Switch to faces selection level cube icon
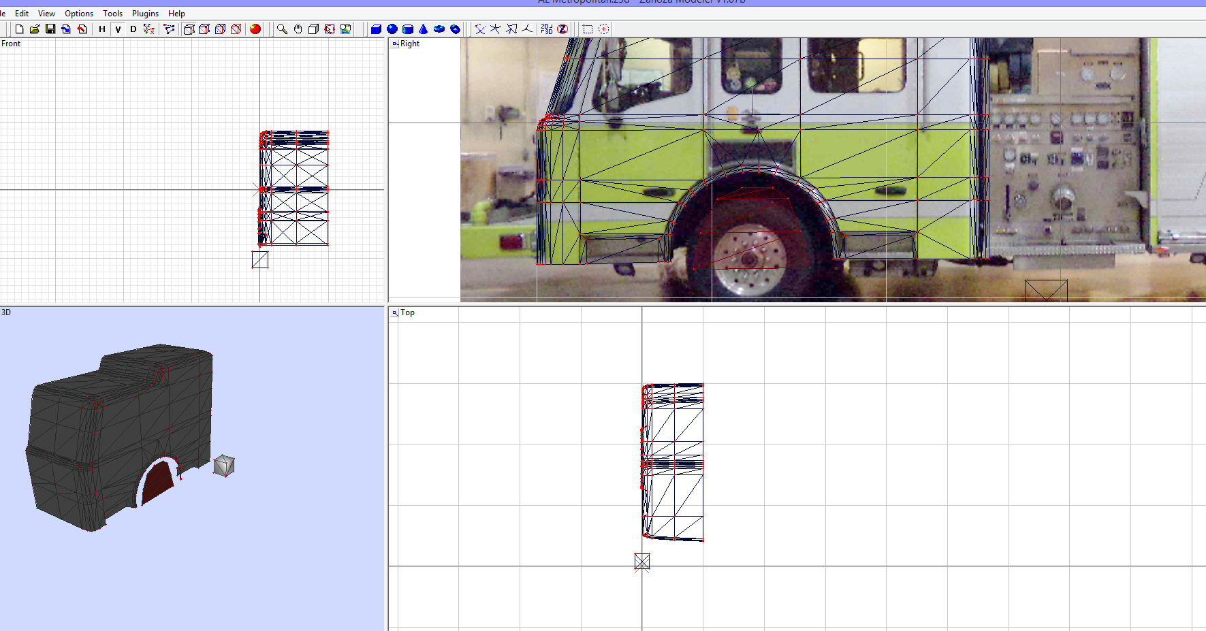The image size is (1206, 631). 220,29
